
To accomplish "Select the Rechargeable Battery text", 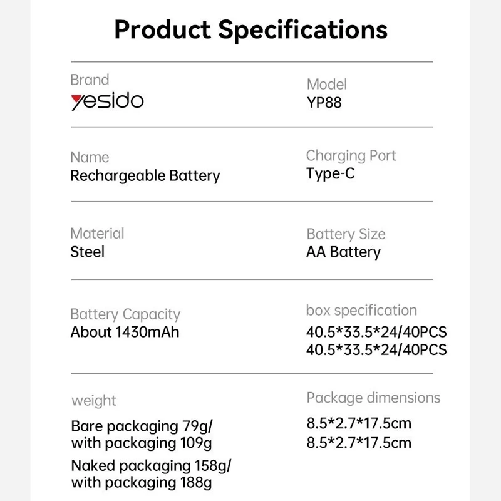I will pos(145,175).
